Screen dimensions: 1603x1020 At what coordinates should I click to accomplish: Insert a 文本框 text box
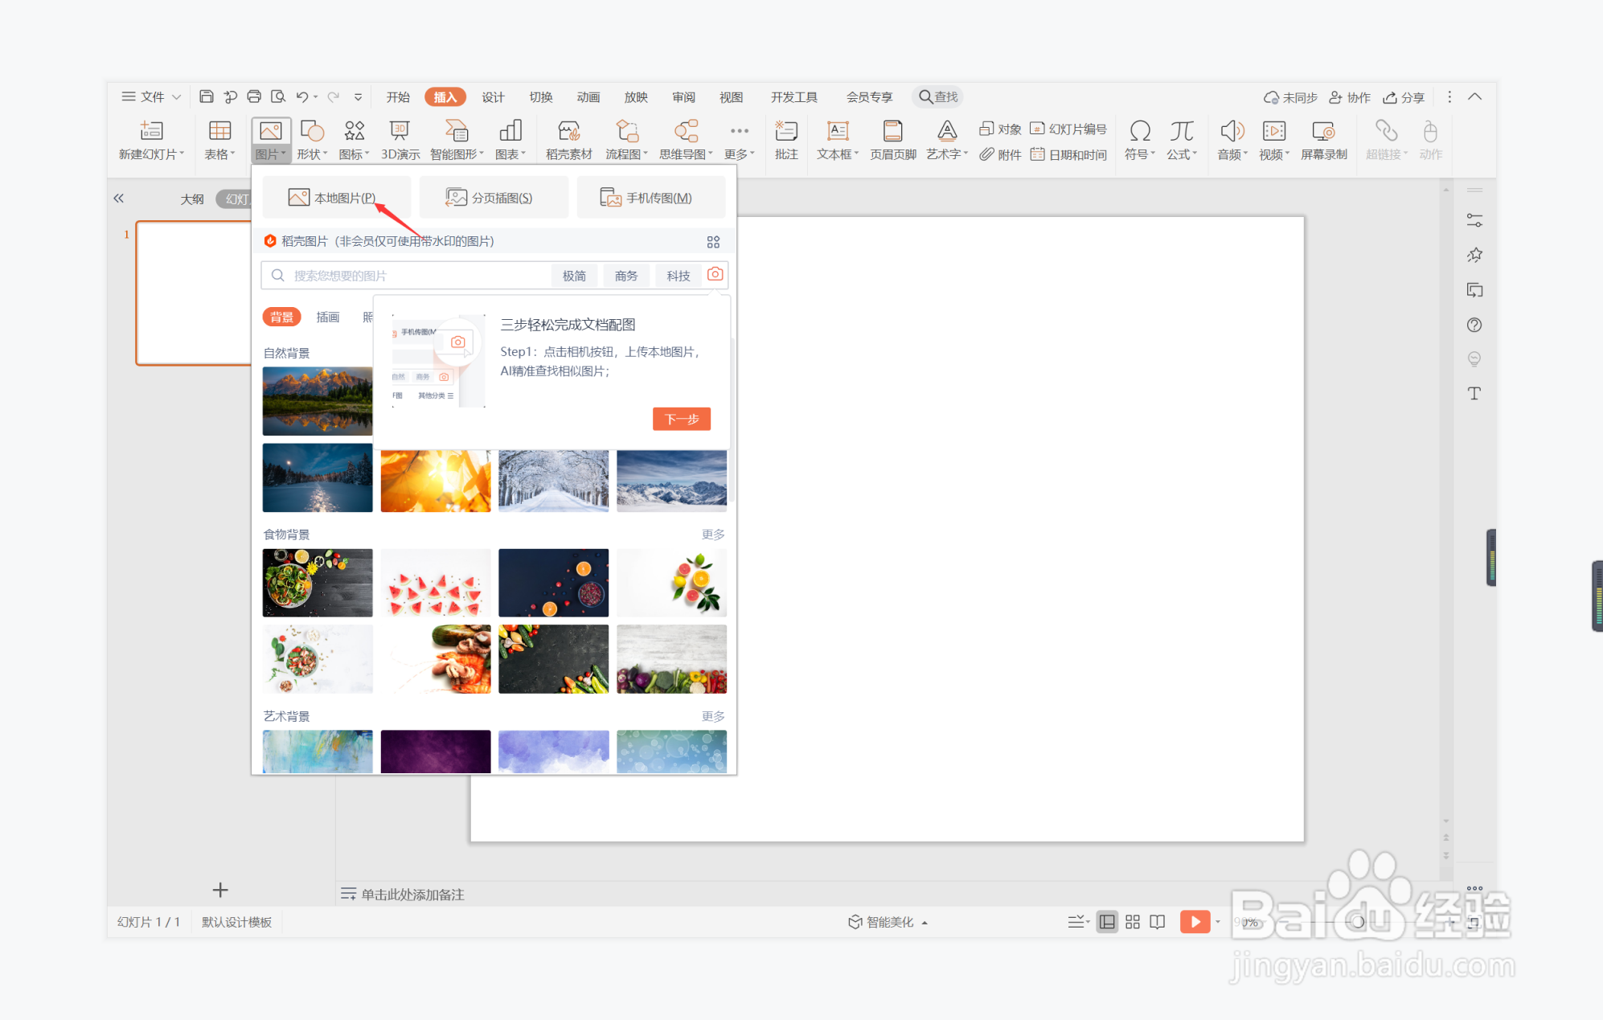tap(837, 140)
